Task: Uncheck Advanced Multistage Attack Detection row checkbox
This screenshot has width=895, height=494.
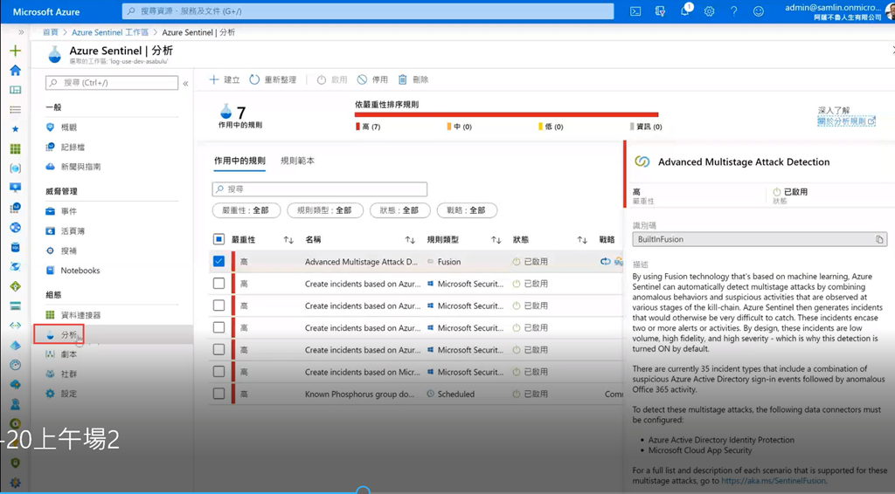Action: (219, 262)
